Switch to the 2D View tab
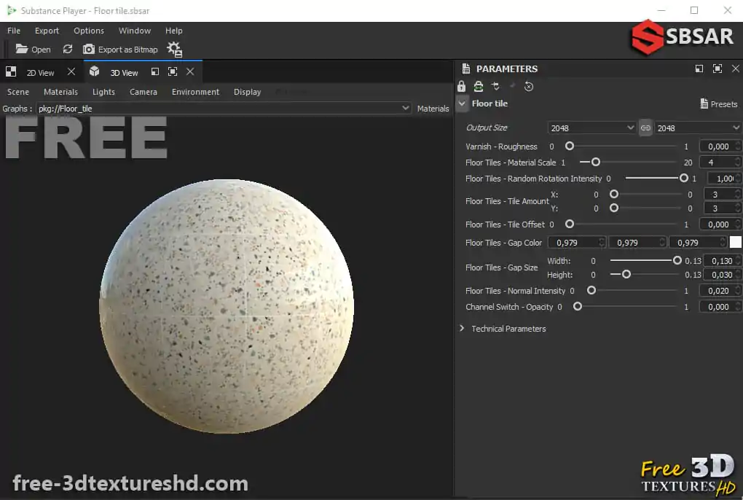This screenshot has width=743, height=500. (x=40, y=72)
